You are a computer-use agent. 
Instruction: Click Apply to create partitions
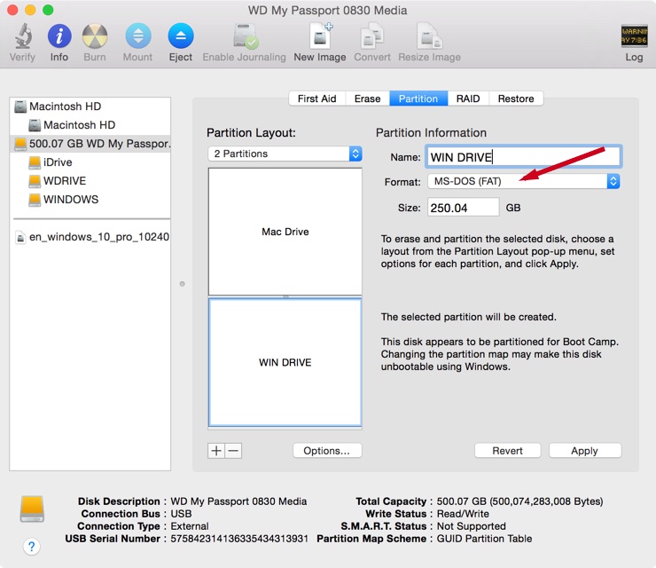[585, 451]
